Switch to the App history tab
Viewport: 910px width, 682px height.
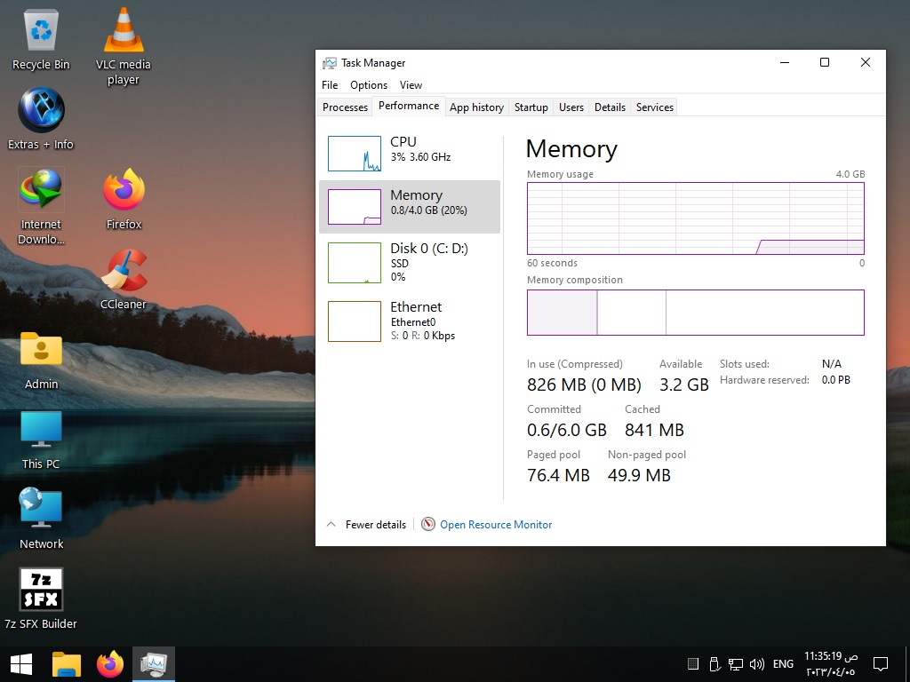[x=476, y=107]
